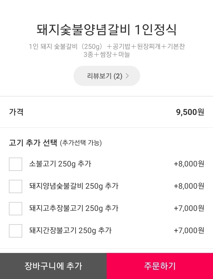The width and height of the screenshot is (213, 279).
Task: Click the 돼지숯불양념갈비 1인정식 menu title
Action: 106,30
